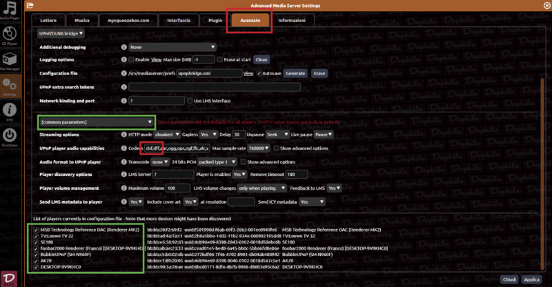Viewport: 552px width, 287px height.
Task: Enable the Logging options checkbox
Action: 131,60
